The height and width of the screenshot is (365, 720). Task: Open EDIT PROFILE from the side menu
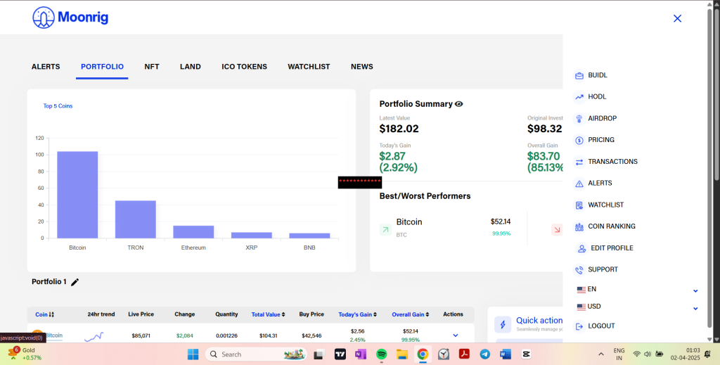click(x=612, y=248)
